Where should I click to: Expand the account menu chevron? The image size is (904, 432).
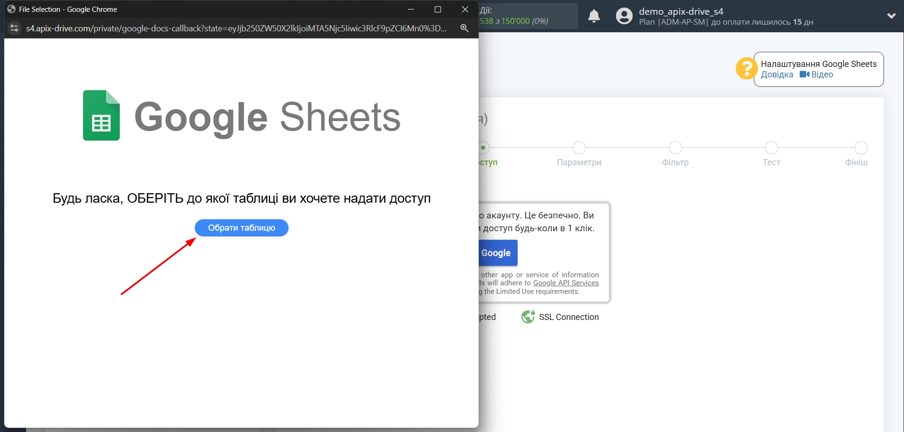click(891, 16)
